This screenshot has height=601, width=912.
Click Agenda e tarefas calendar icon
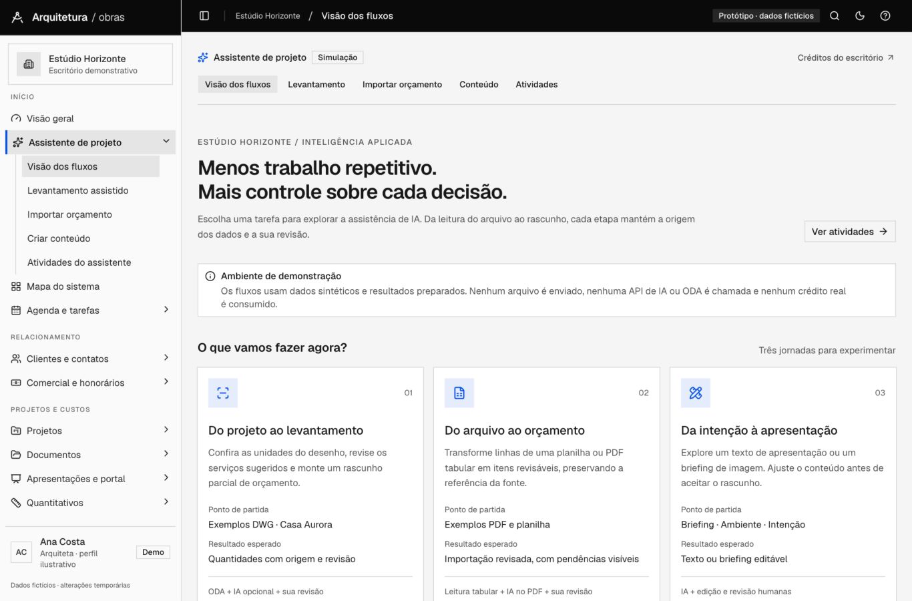(16, 311)
